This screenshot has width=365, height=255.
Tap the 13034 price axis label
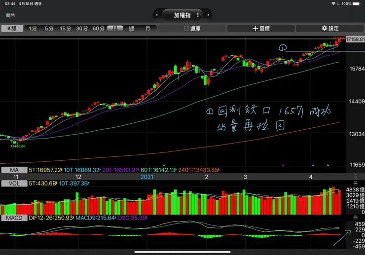(357, 134)
